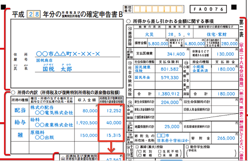This screenshot has height=161, width=248.
Task: Select the 配当 income type cell
Action: pyautogui.click(x=20, y=110)
